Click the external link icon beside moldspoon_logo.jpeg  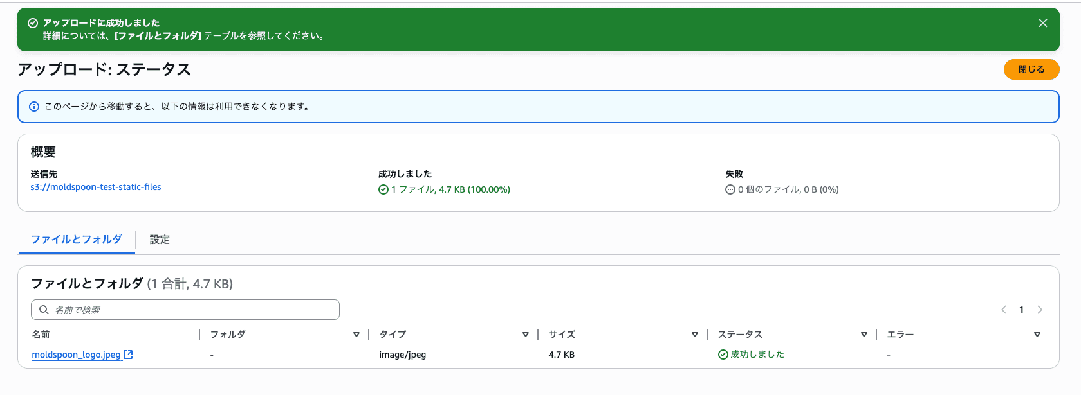click(128, 355)
